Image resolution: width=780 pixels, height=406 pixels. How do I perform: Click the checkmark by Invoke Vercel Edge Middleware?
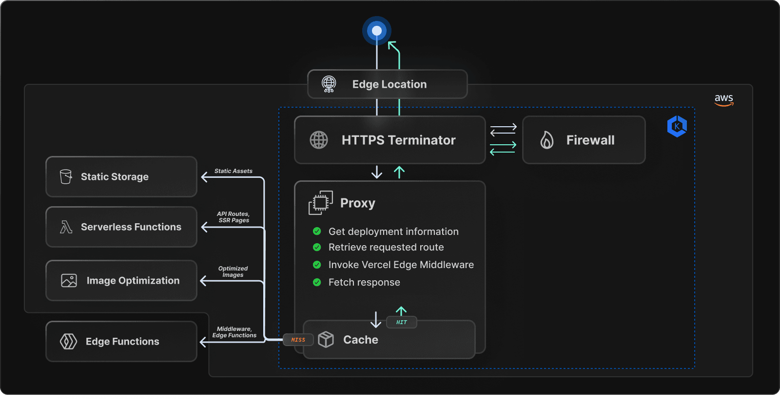317,265
